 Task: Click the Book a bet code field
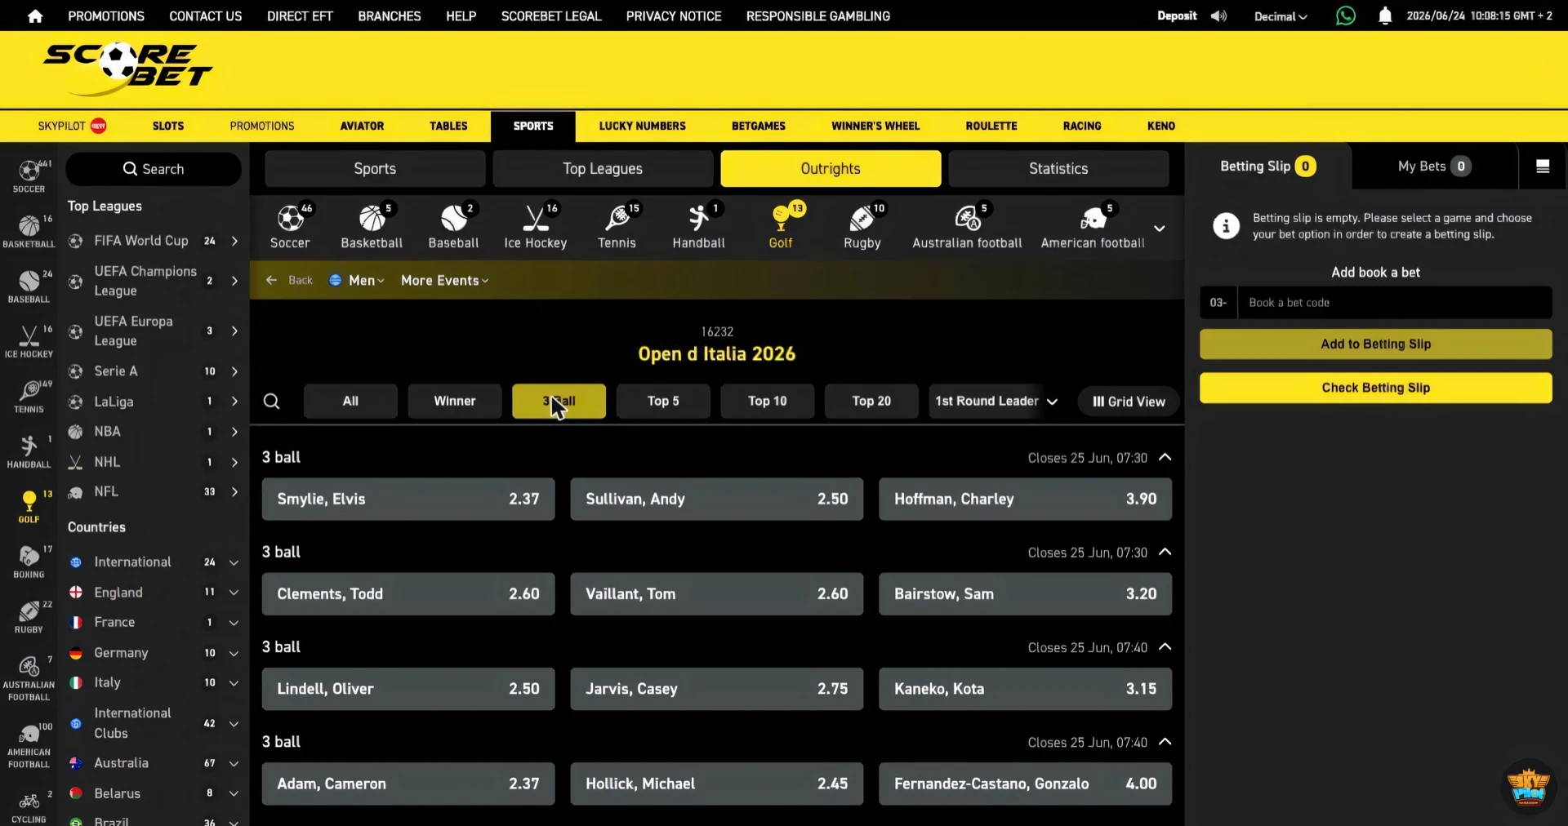coord(1395,303)
